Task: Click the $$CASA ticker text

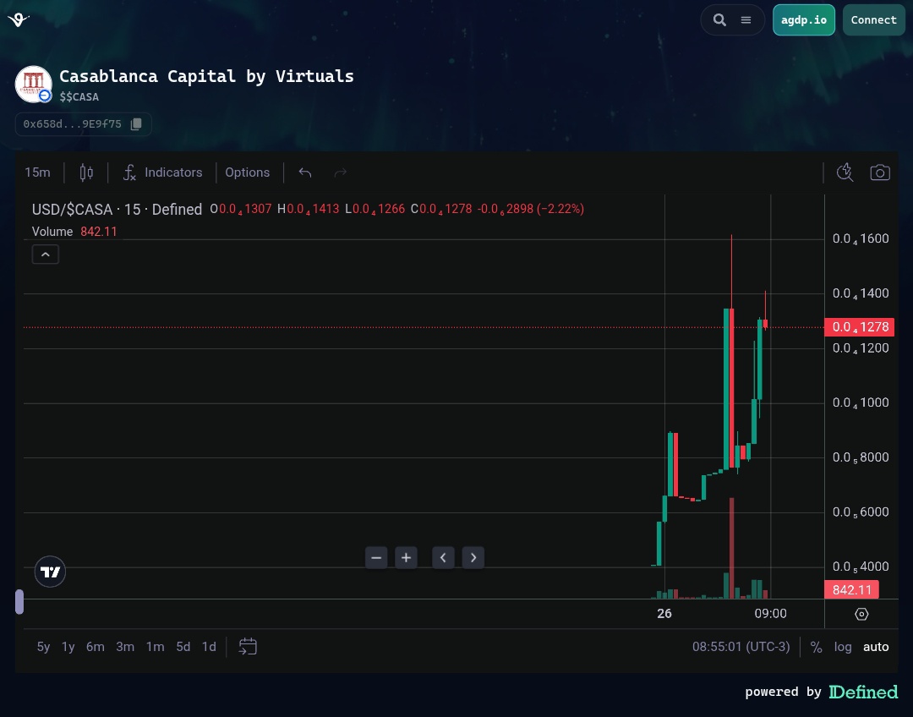Action: (x=79, y=96)
